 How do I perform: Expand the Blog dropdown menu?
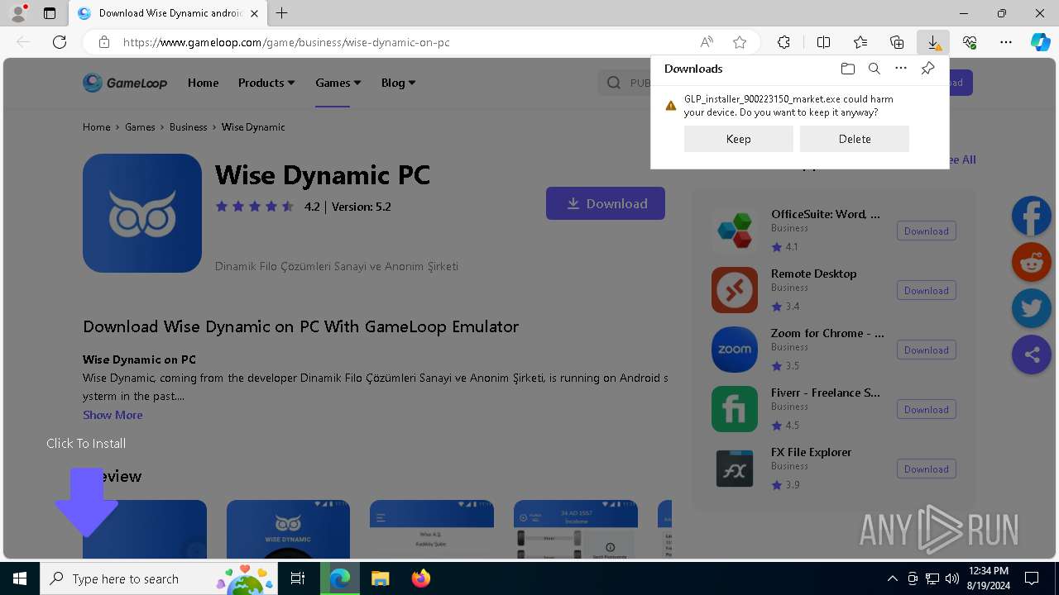398,83
